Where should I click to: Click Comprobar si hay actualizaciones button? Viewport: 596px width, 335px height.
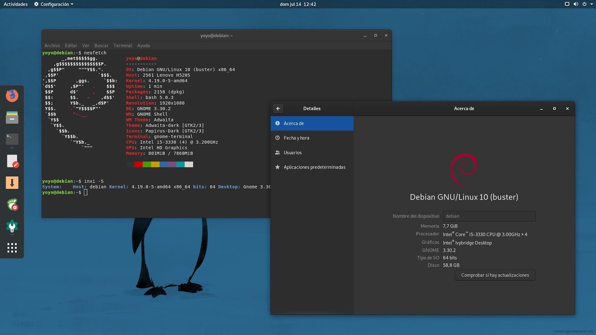(495, 275)
